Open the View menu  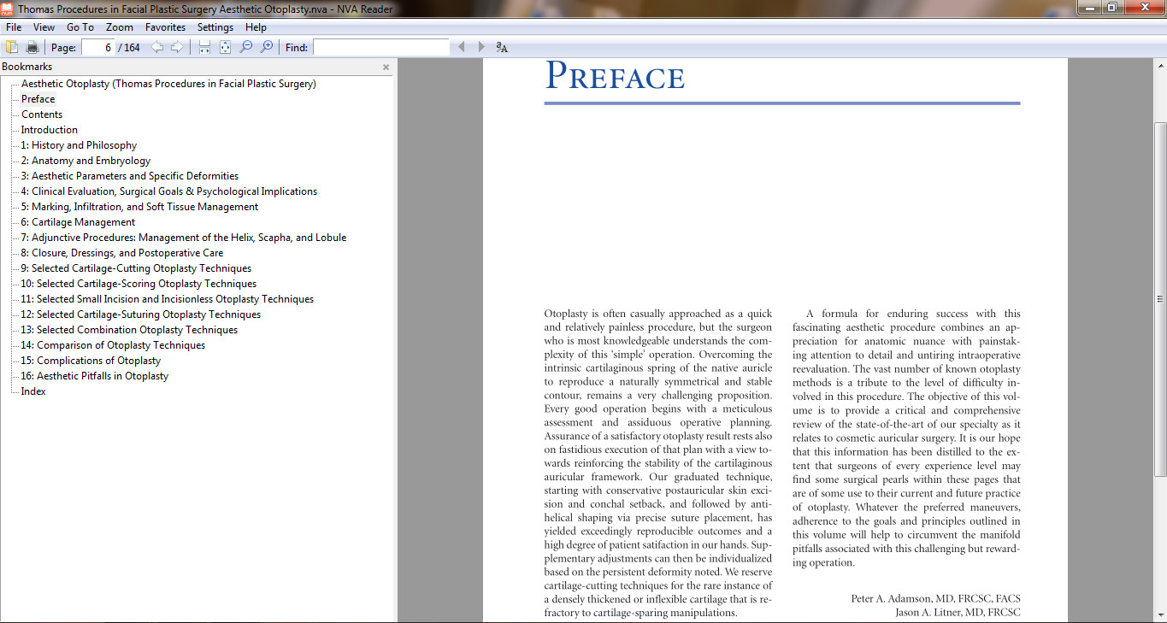click(x=44, y=27)
